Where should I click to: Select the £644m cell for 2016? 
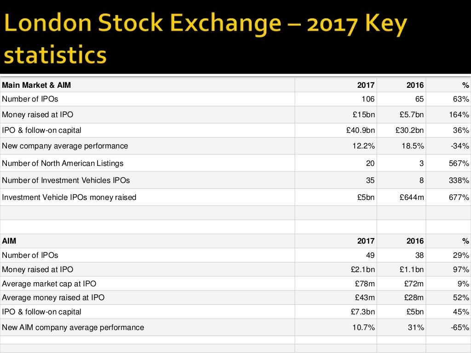tap(401, 197)
